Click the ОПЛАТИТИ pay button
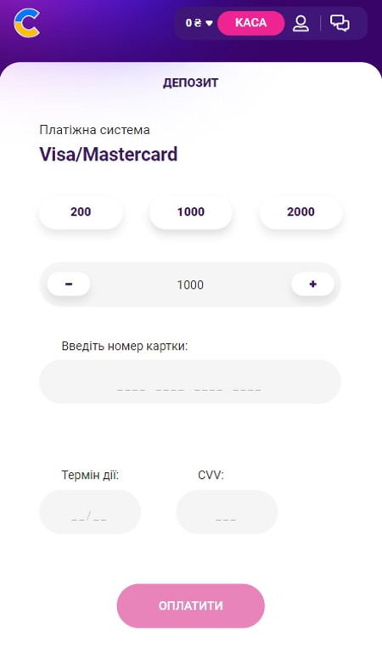 pos(190,605)
